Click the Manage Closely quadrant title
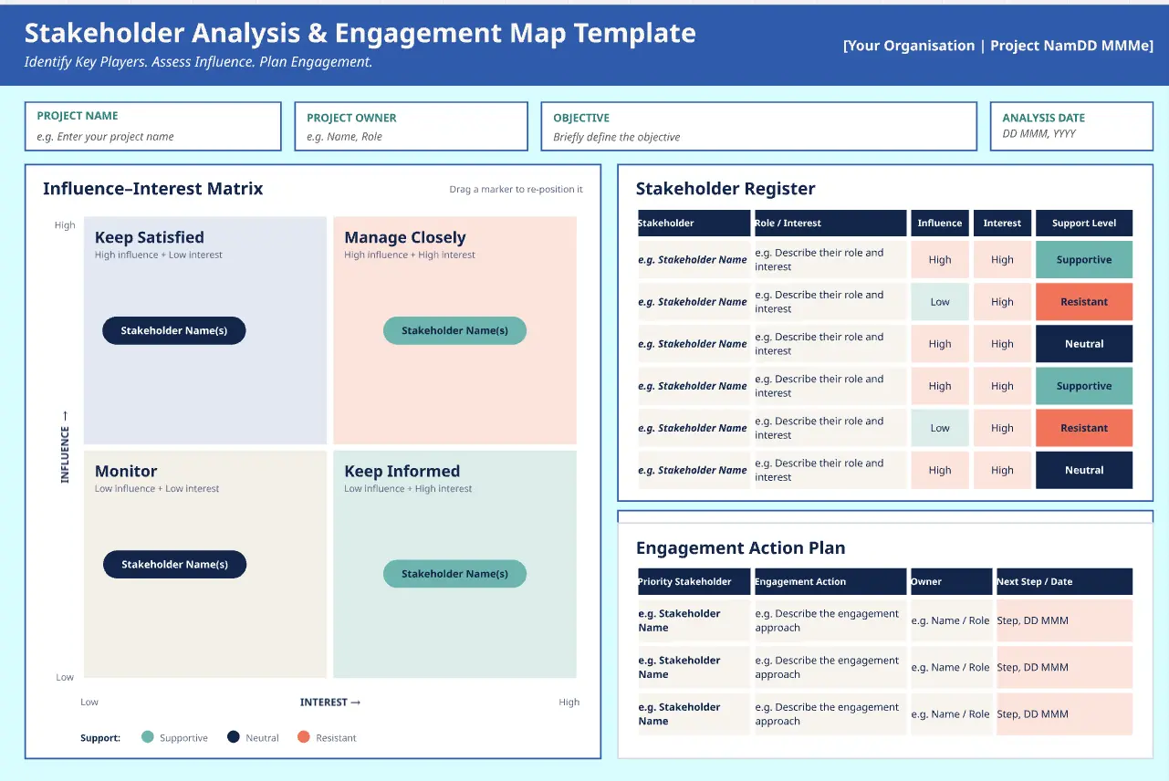The height and width of the screenshot is (781, 1169). tap(405, 237)
